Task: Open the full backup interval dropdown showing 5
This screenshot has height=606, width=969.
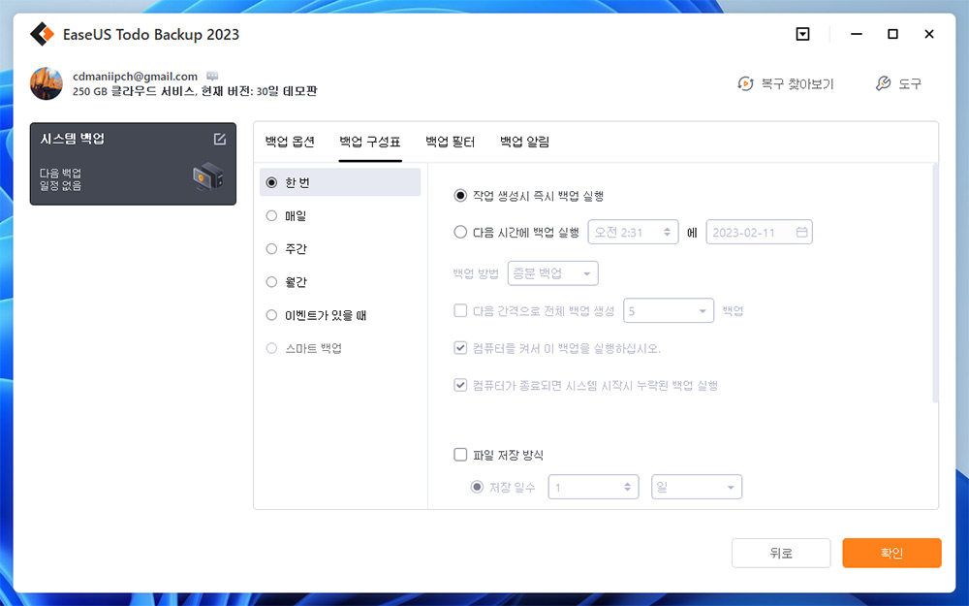Action: point(669,310)
